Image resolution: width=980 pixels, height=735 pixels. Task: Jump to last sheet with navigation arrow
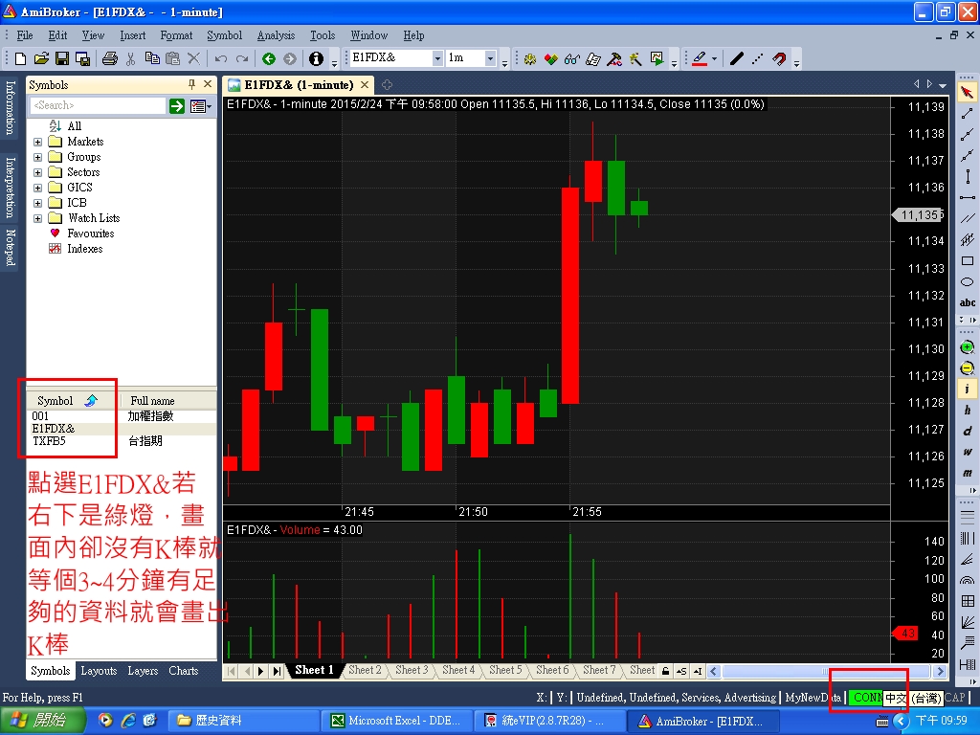277,671
